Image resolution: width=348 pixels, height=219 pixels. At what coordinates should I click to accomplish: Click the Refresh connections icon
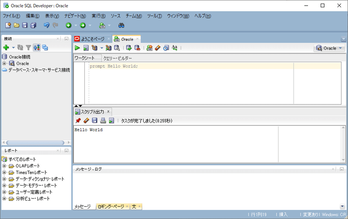coord(20,47)
